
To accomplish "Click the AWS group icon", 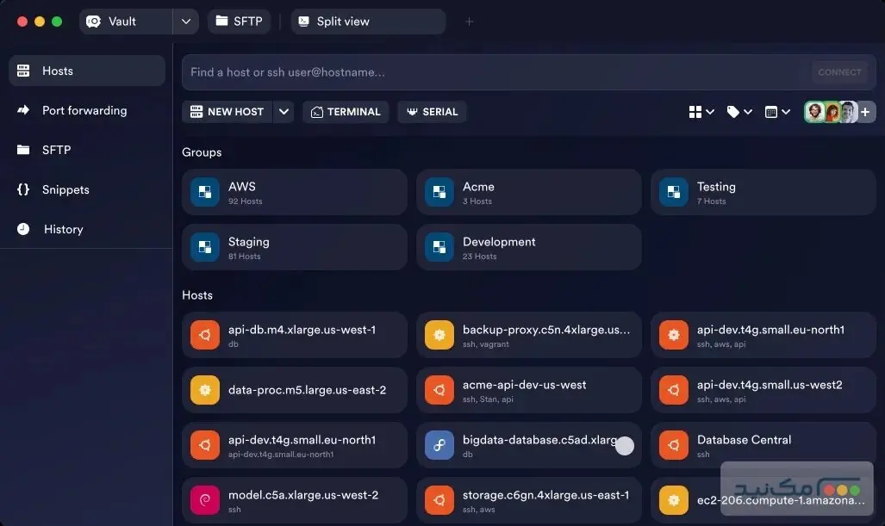I will point(205,192).
